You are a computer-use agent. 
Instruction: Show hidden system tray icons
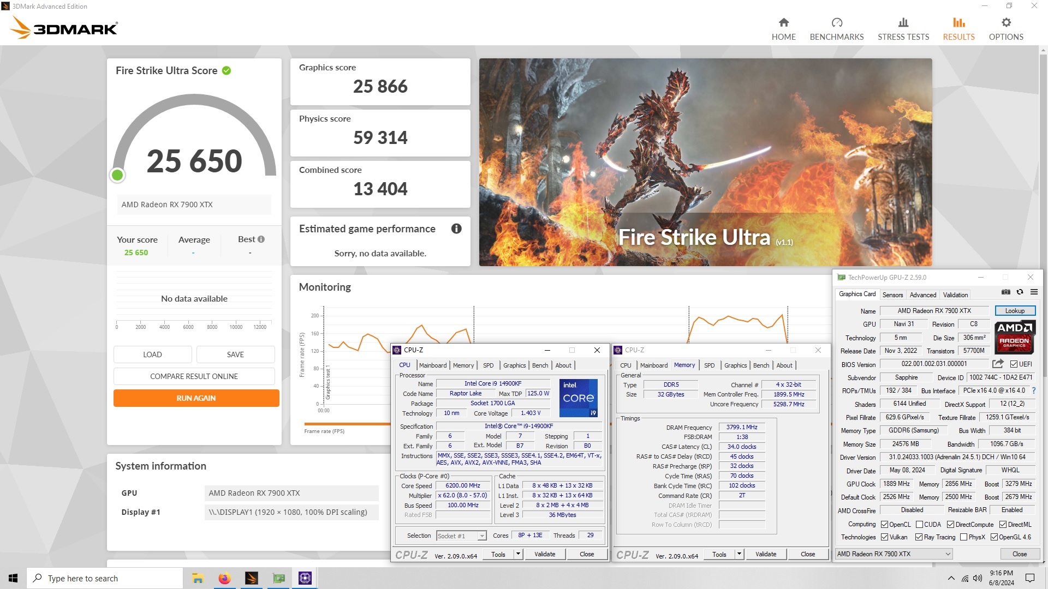tap(951, 578)
